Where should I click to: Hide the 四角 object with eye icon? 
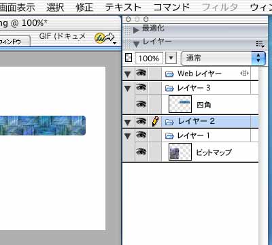141,104
